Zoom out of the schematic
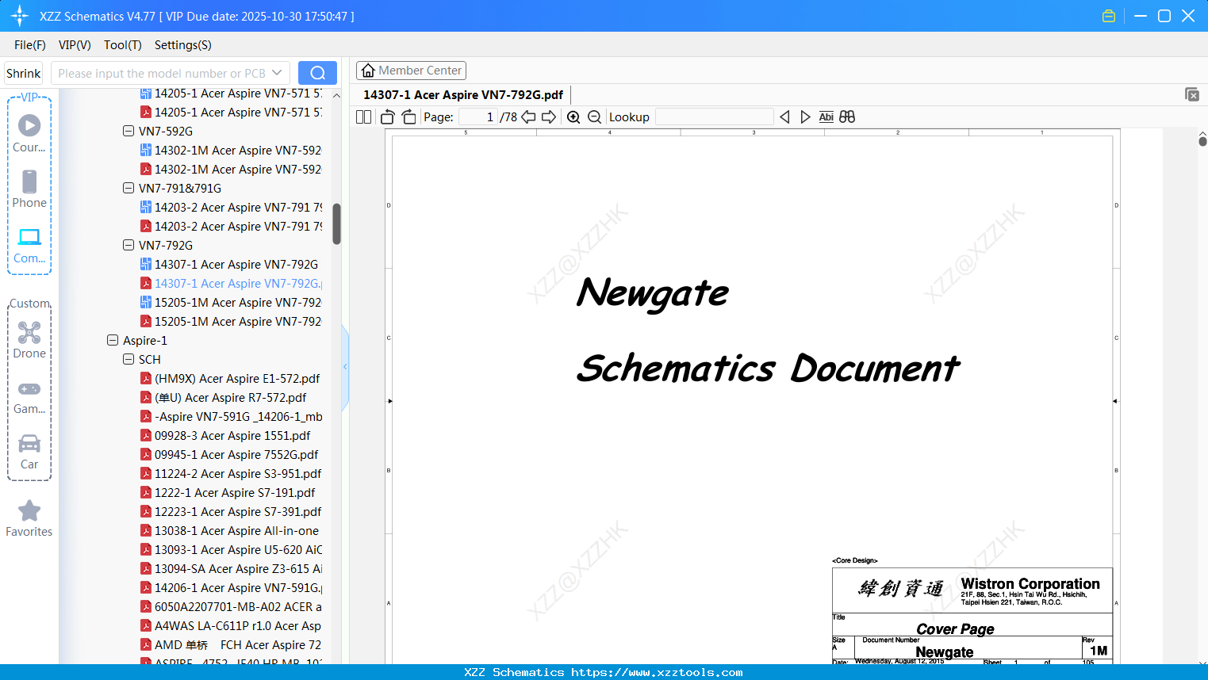The image size is (1208, 680). (595, 117)
